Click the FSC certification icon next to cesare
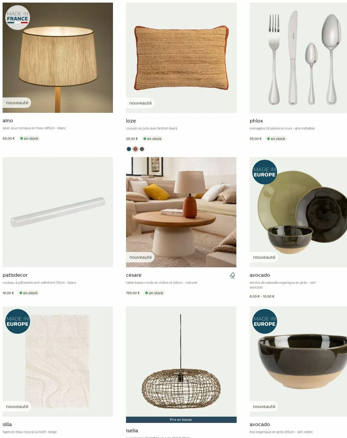The height and width of the screenshot is (438, 347). (232, 275)
